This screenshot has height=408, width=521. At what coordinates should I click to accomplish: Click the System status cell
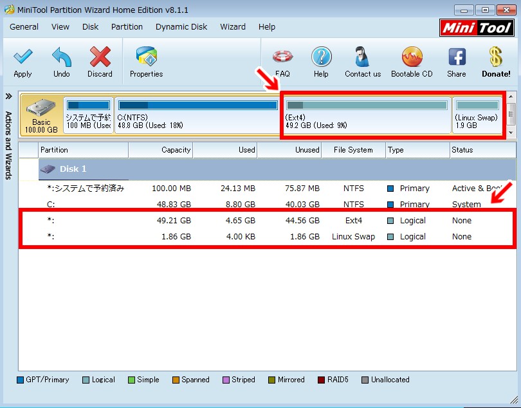point(466,205)
